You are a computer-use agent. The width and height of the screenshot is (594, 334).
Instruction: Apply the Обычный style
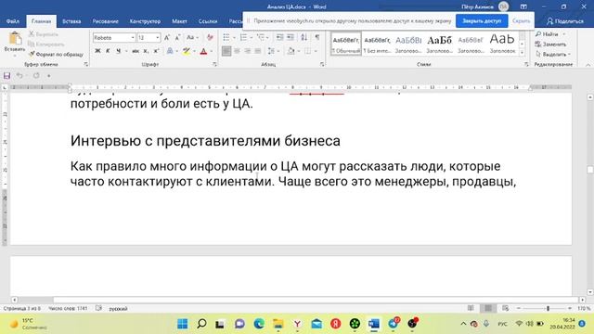(x=346, y=44)
